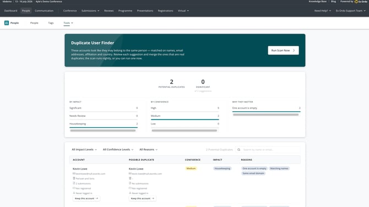Viewport: 369px width, 207px height.
Task: Click the People module icon beside the heading
Action: click(x=7, y=23)
